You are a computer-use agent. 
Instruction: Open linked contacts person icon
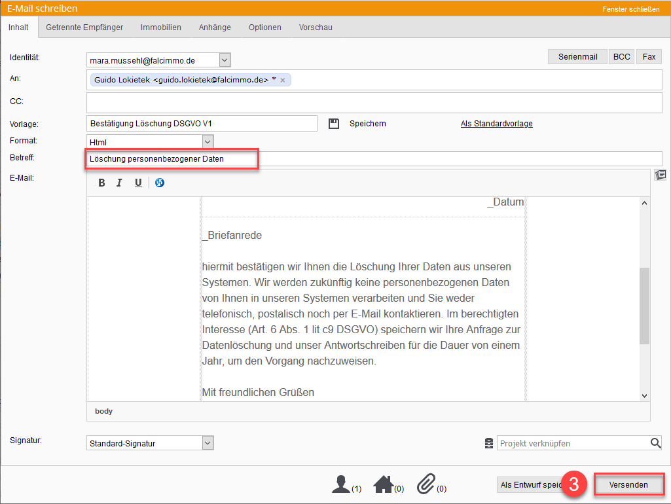342,484
